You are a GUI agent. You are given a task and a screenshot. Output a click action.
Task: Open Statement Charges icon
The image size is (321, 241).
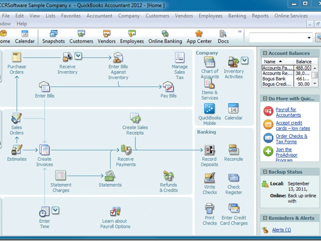(x=61, y=176)
